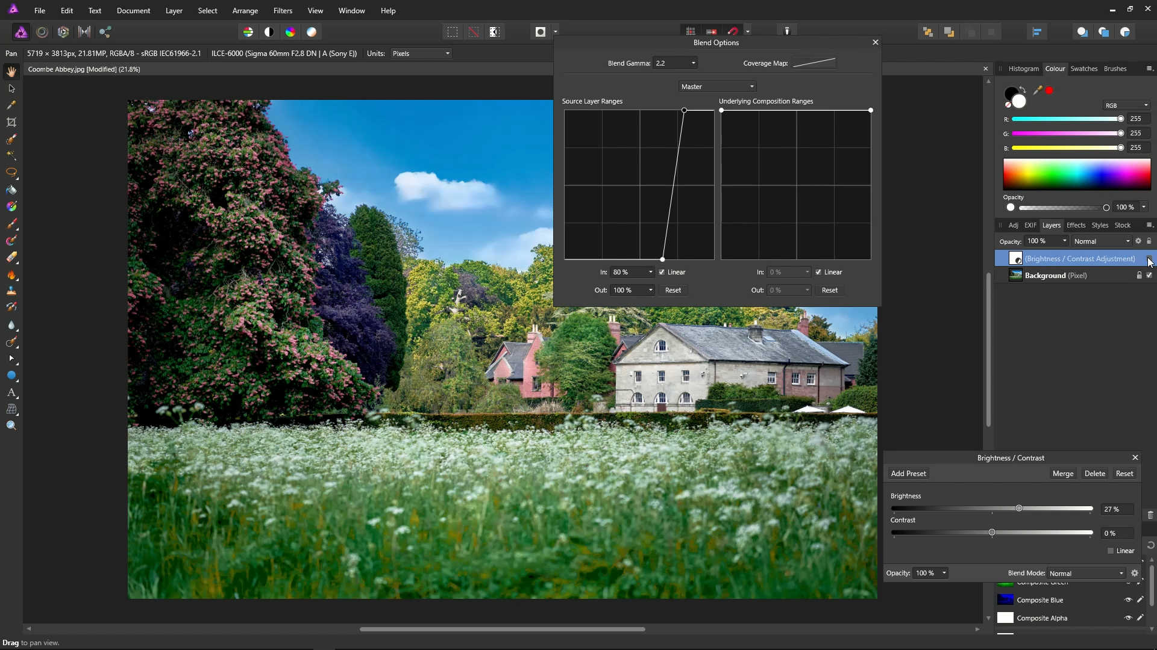The height and width of the screenshot is (650, 1157).
Task: Switch to Liquify Persona icon
Action: pos(42,32)
